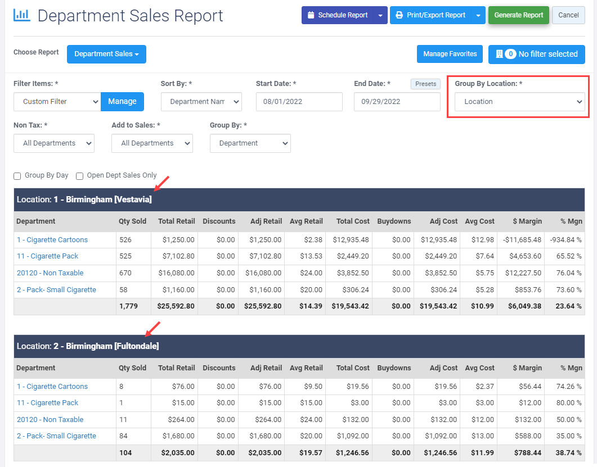Viewport: 597px width, 467px height.
Task: Click Generate Report
Action: pos(518,15)
